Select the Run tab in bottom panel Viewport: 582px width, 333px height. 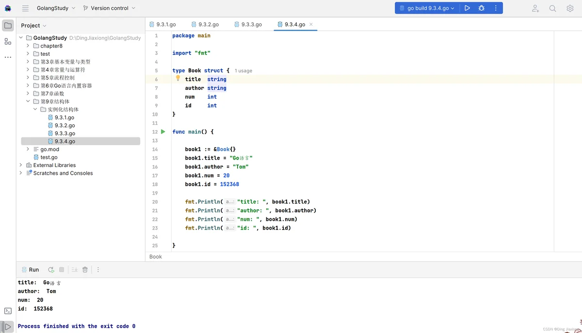click(x=30, y=269)
